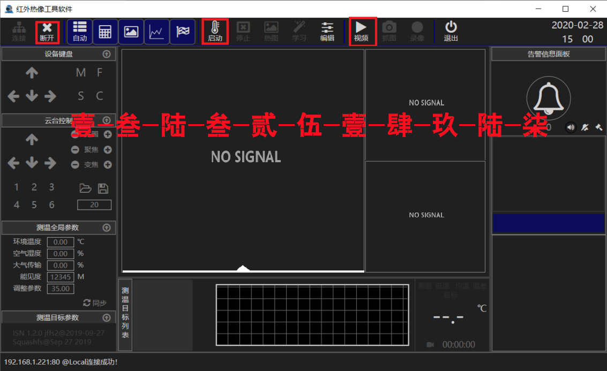Increase 聚焦 focus with plus control

pyautogui.click(x=108, y=150)
